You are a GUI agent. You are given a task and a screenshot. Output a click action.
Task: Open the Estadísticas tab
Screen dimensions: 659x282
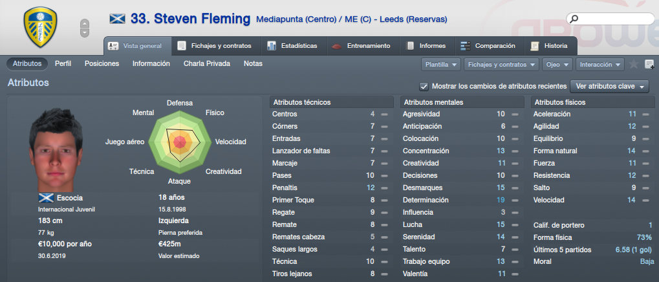(x=292, y=46)
